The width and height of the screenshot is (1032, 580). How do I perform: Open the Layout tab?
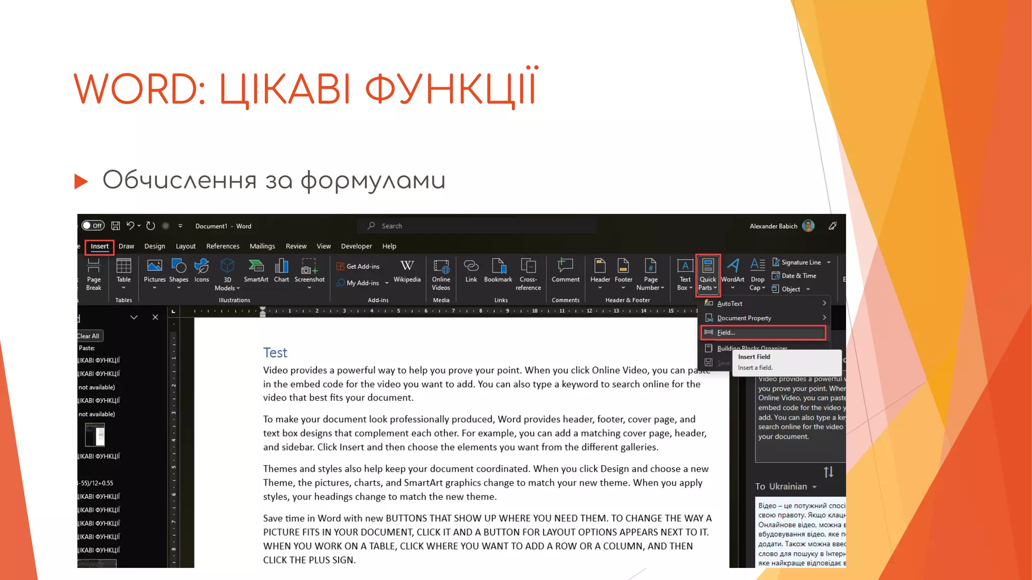185,246
